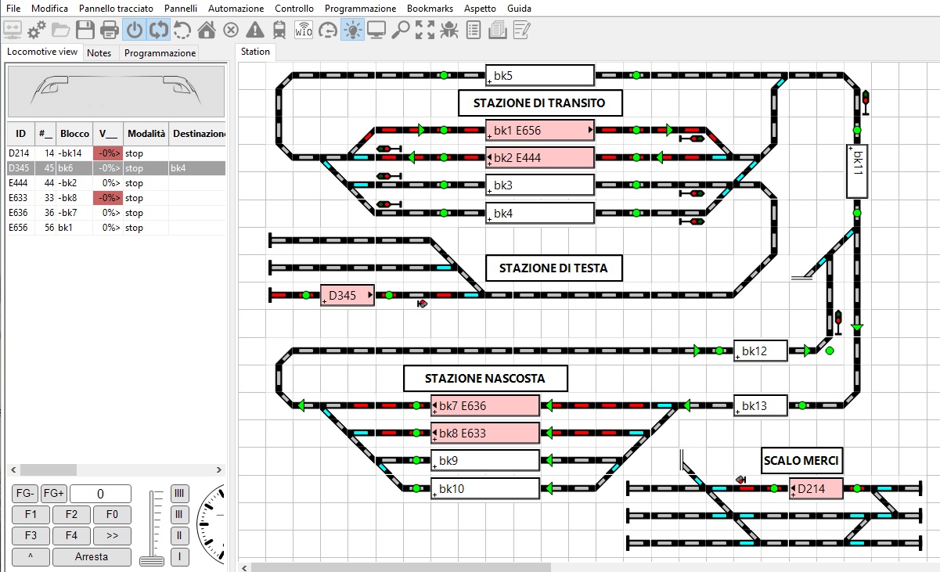Screen dimensions: 940x572
Task: Expand function group with >> button
Action: click(x=112, y=536)
